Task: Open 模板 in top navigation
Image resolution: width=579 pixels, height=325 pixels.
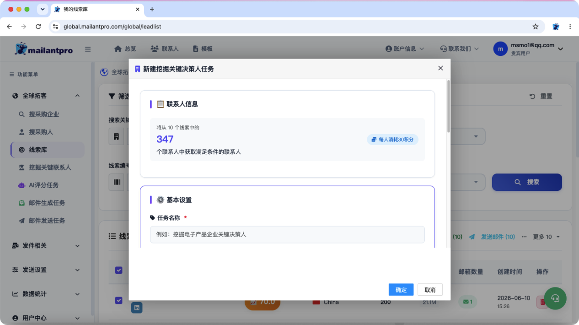Action: point(203,49)
